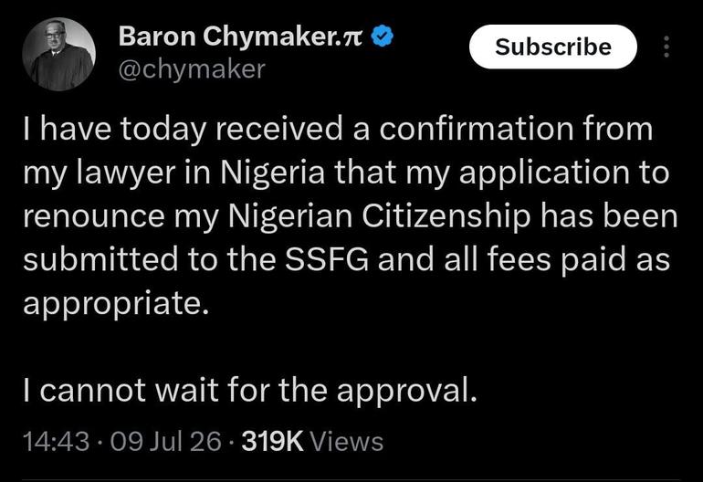Image resolution: width=703 pixels, height=482 pixels.
Task: Click the 09 Jul 26 date
Action: 166,441
